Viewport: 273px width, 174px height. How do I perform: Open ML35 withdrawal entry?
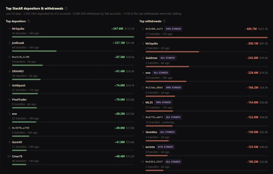click(149, 102)
